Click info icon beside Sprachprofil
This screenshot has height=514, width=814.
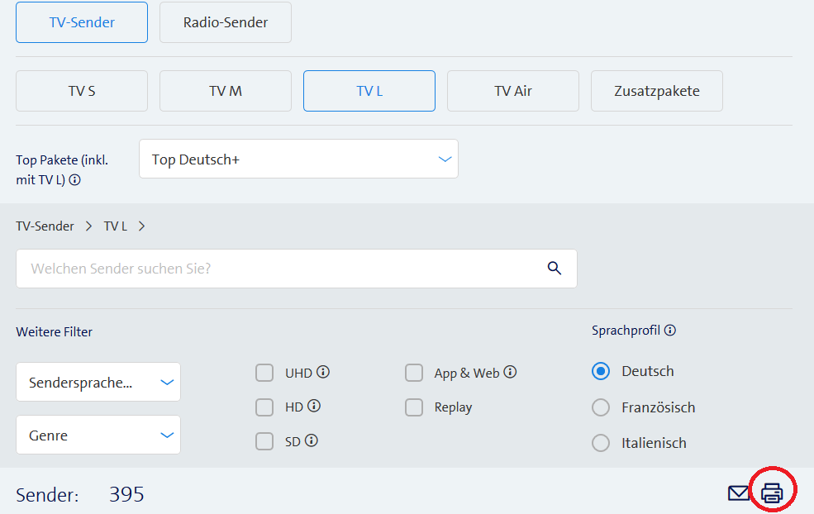tap(670, 331)
